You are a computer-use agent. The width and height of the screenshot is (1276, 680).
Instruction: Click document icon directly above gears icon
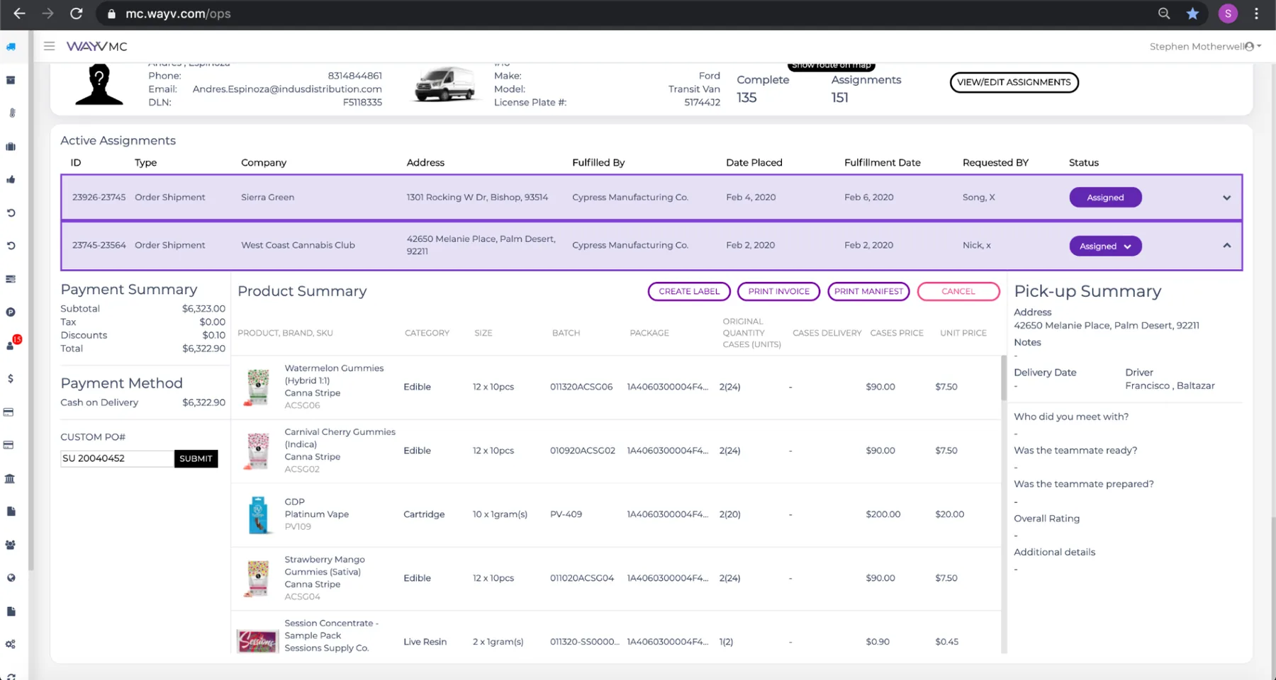[x=11, y=611]
